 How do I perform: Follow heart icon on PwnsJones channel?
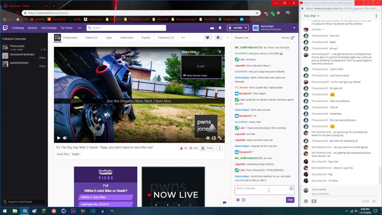point(207,38)
